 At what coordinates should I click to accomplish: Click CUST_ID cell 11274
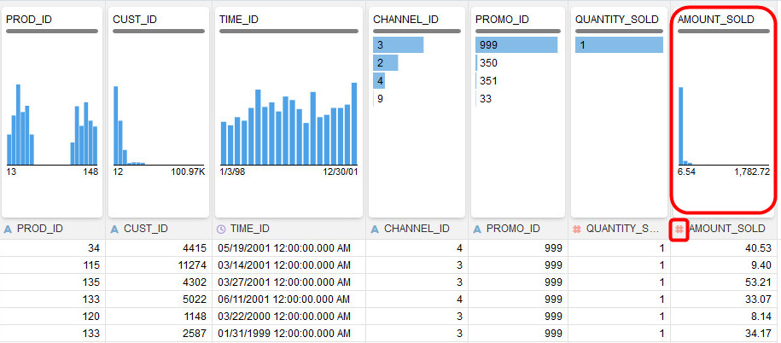tap(159, 265)
